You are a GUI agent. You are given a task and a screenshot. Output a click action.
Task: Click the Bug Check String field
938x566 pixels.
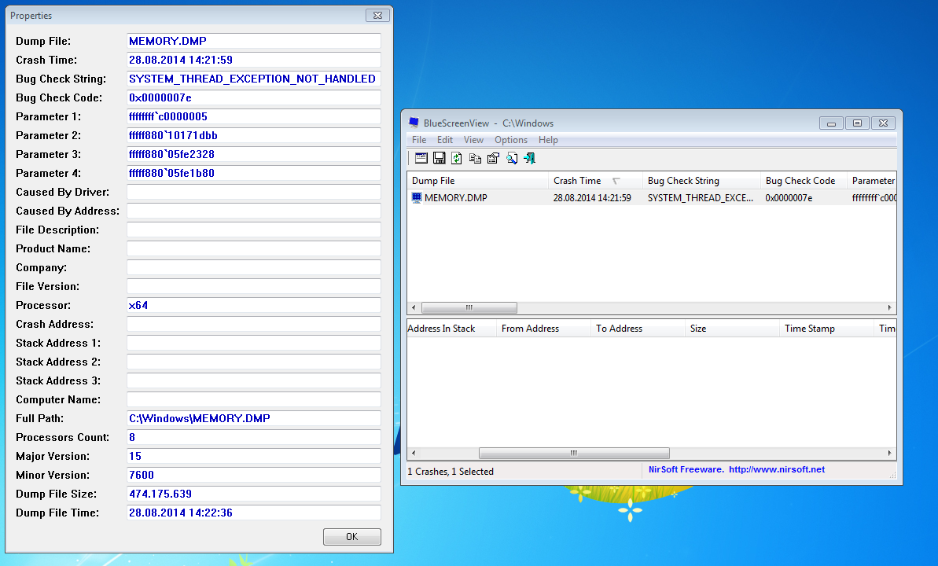click(x=254, y=79)
